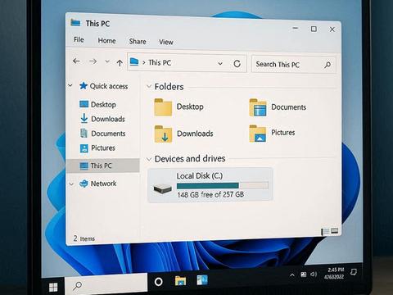393x295 pixels.
Task: Expand the address bar history dropdown
Action: pos(220,64)
